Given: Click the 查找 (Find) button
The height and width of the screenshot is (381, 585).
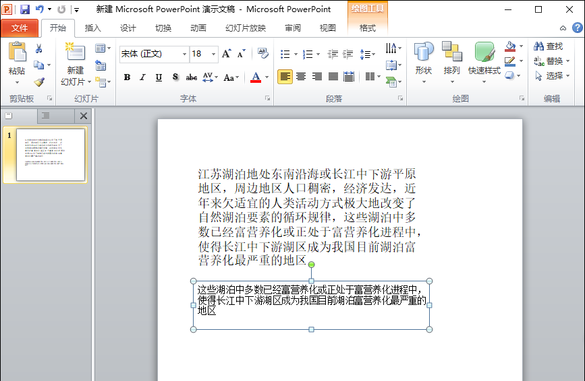Looking at the screenshot, I should tap(549, 46).
